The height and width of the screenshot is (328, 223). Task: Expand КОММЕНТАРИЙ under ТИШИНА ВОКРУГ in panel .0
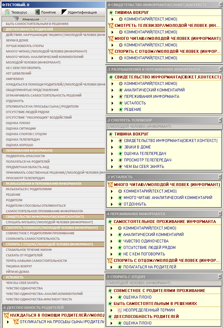[x=113, y=19]
